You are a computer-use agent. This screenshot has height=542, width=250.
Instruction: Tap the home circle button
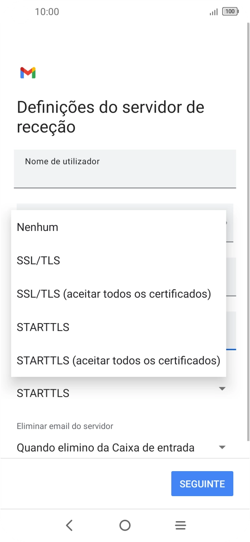125,525
